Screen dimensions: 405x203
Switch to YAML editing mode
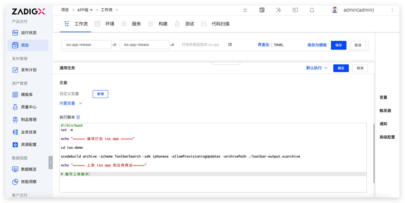[278, 45]
